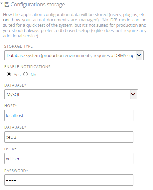The height and width of the screenshot is (190, 153).
Task: Open the MySQL database type dropdown
Action: point(71,94)
